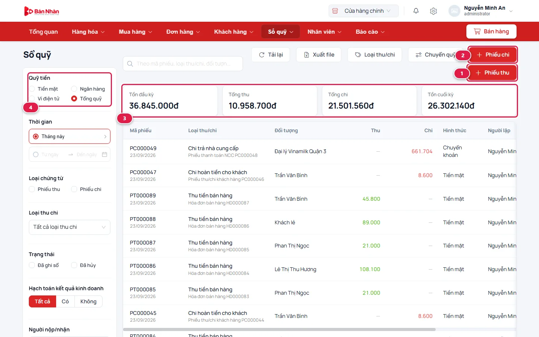This screenshot has width=539, height=337.
Task: Select the Ví điện tử fund radio
Action: [32, 98]
